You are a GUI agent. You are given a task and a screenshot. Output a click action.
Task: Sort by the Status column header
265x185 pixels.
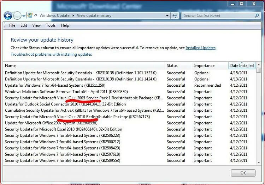pyautogui.click(x=178, y=66)
